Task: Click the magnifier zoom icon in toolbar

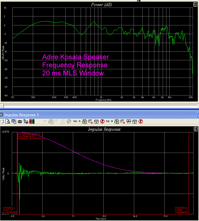Action: click(8, 121)
